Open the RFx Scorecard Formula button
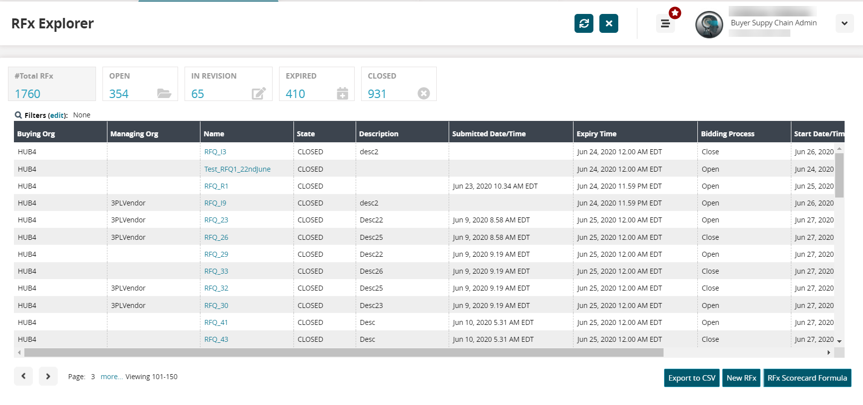This screenshot has width=863, height=405. (807, 378)
